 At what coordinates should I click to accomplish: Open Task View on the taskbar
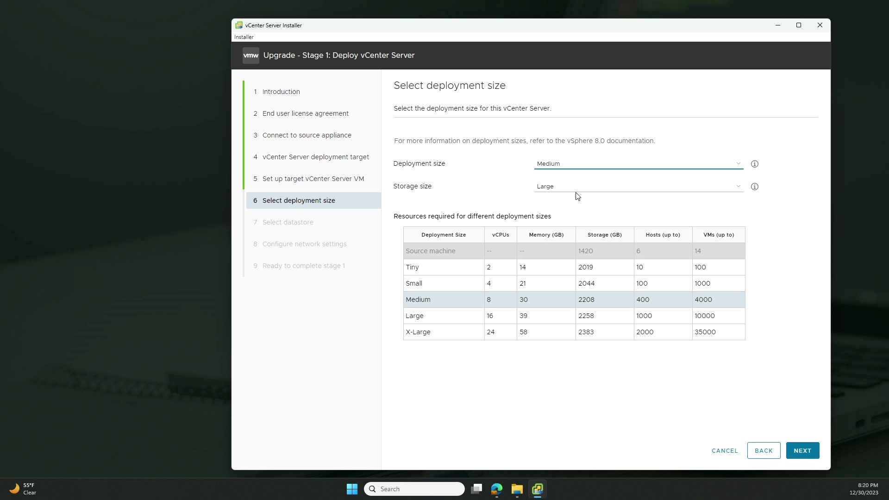(476, 489)
